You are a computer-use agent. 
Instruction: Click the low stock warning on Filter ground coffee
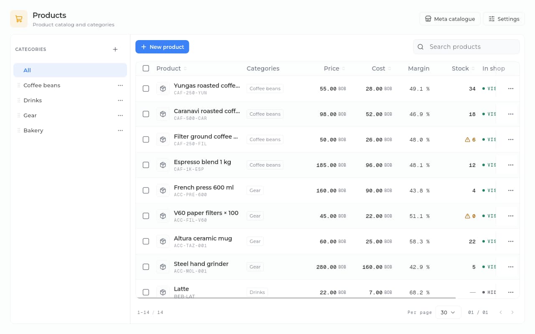468,140
